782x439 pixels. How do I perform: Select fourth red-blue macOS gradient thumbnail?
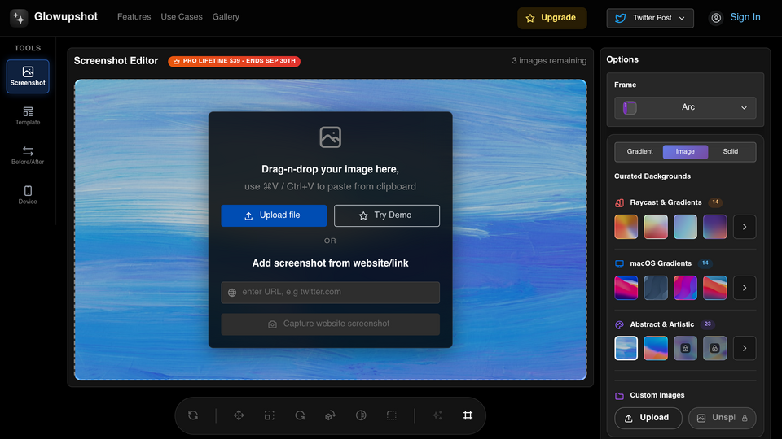714,288
